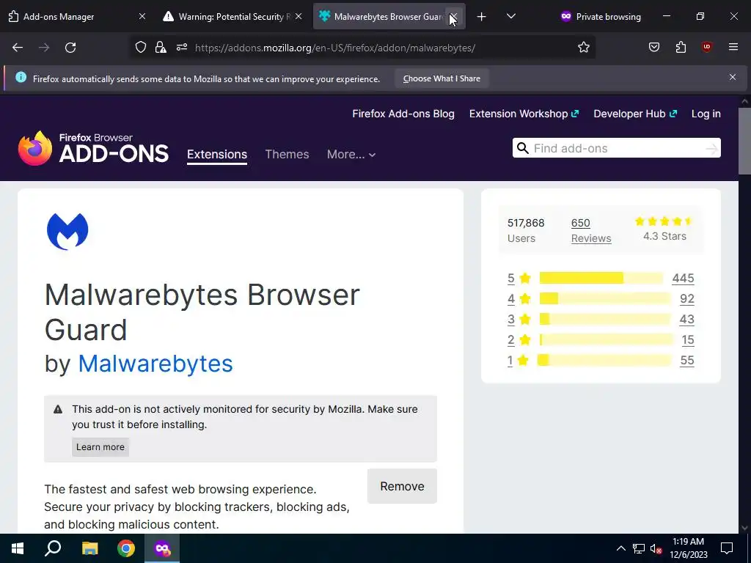Open Windows notification center

coord(727,548)
